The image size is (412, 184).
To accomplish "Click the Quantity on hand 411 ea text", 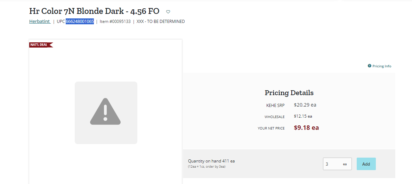I will [x=211, y=161].
